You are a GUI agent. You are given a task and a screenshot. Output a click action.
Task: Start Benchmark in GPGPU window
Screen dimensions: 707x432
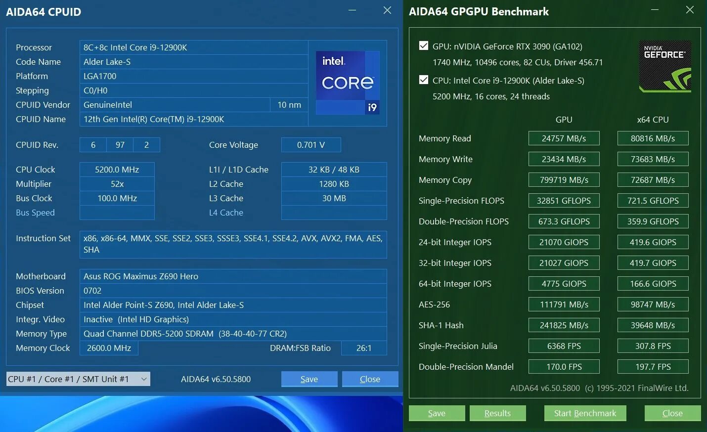pos(585,413)
